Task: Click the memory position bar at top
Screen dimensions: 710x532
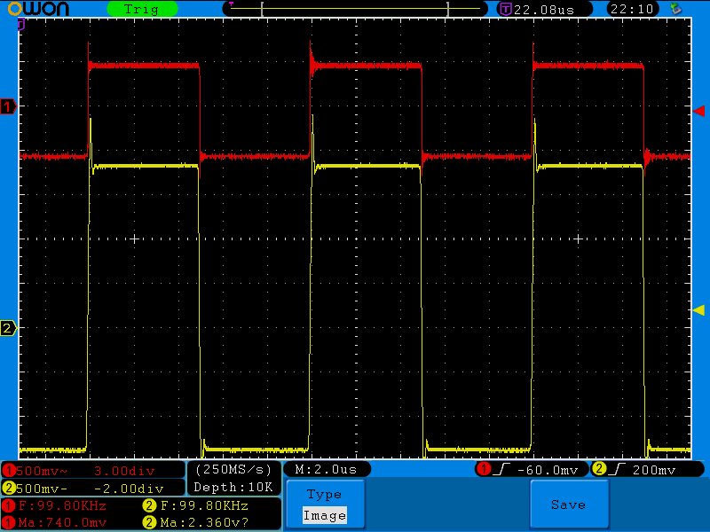Action: [x=355, y=9]
